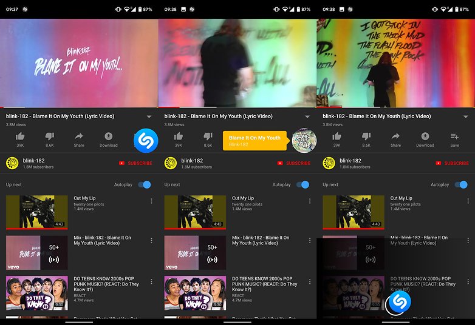
Task: Tap blink-182 channel name in middle screen
Action: (x=192, y=161)
